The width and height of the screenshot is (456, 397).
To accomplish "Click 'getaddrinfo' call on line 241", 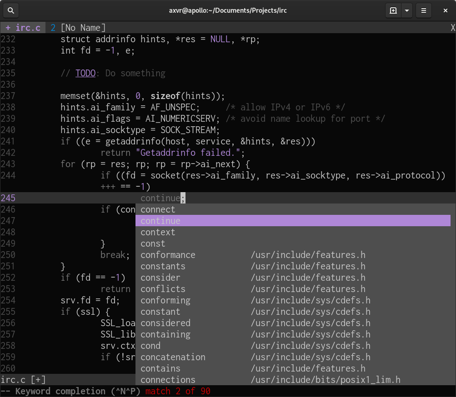I will (x=133, y=141).
